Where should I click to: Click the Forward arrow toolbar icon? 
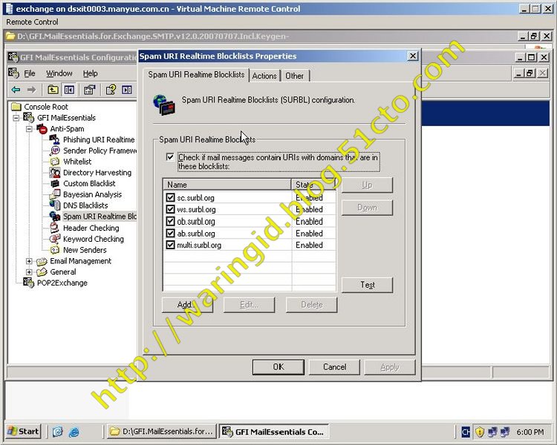(x=31, y=90)
